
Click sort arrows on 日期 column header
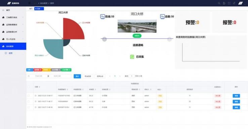point(39,87)
